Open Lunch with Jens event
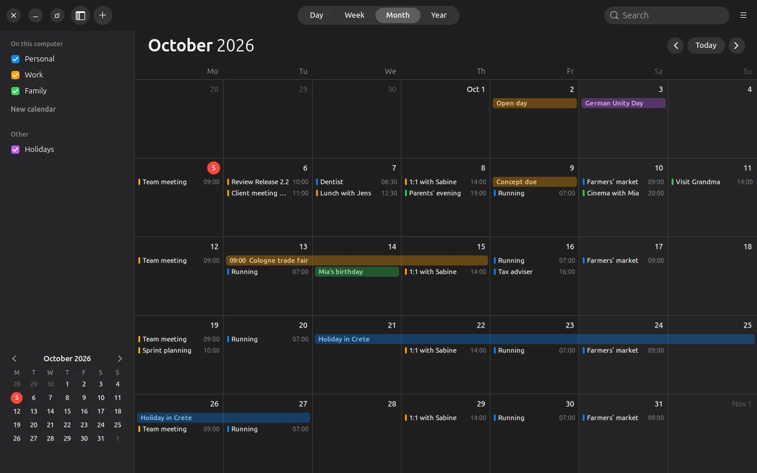 357,193
